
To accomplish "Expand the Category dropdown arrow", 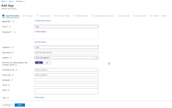I will tap(96, 58).
